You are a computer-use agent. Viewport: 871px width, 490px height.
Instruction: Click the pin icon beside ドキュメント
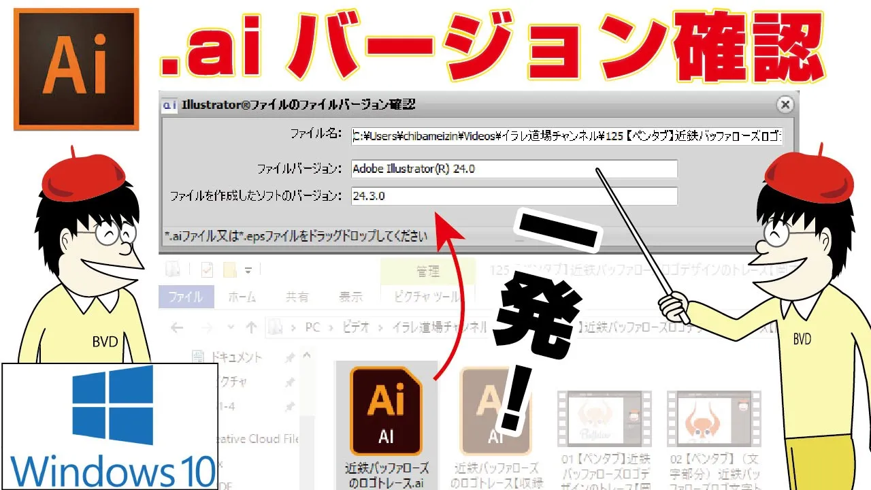click(x=289, y=357)
